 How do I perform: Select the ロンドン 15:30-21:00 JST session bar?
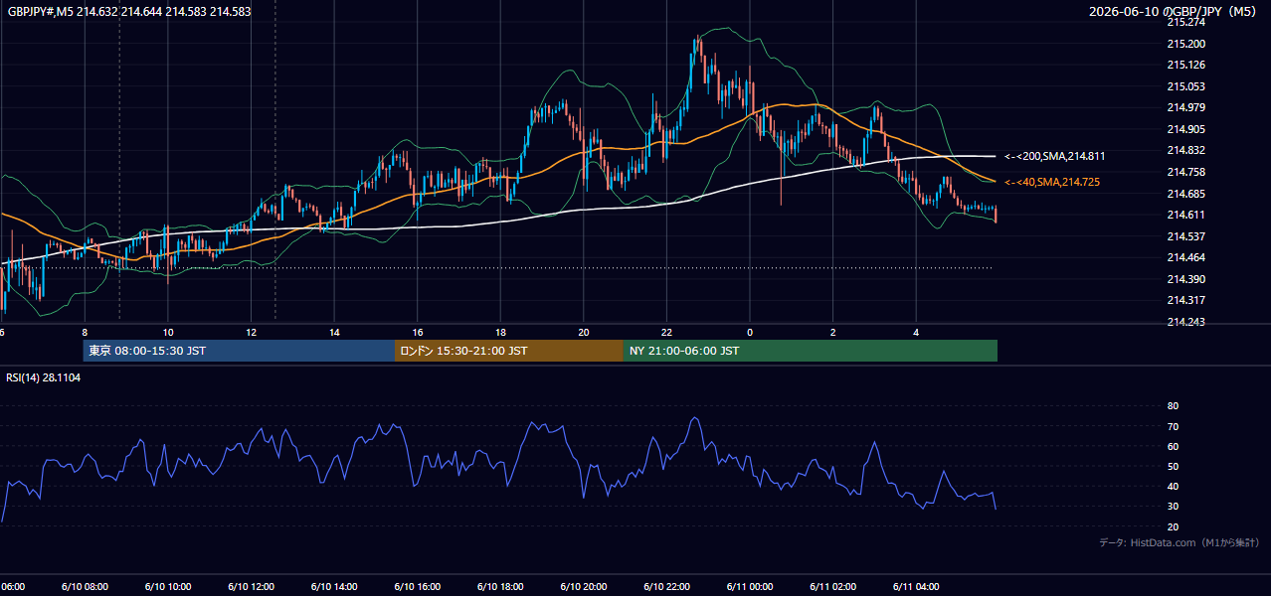pos(509,351)
